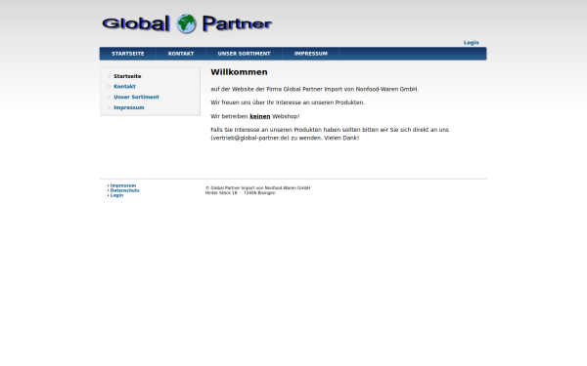Open Unser Sortiment in the sidebar

coord(136,97)
